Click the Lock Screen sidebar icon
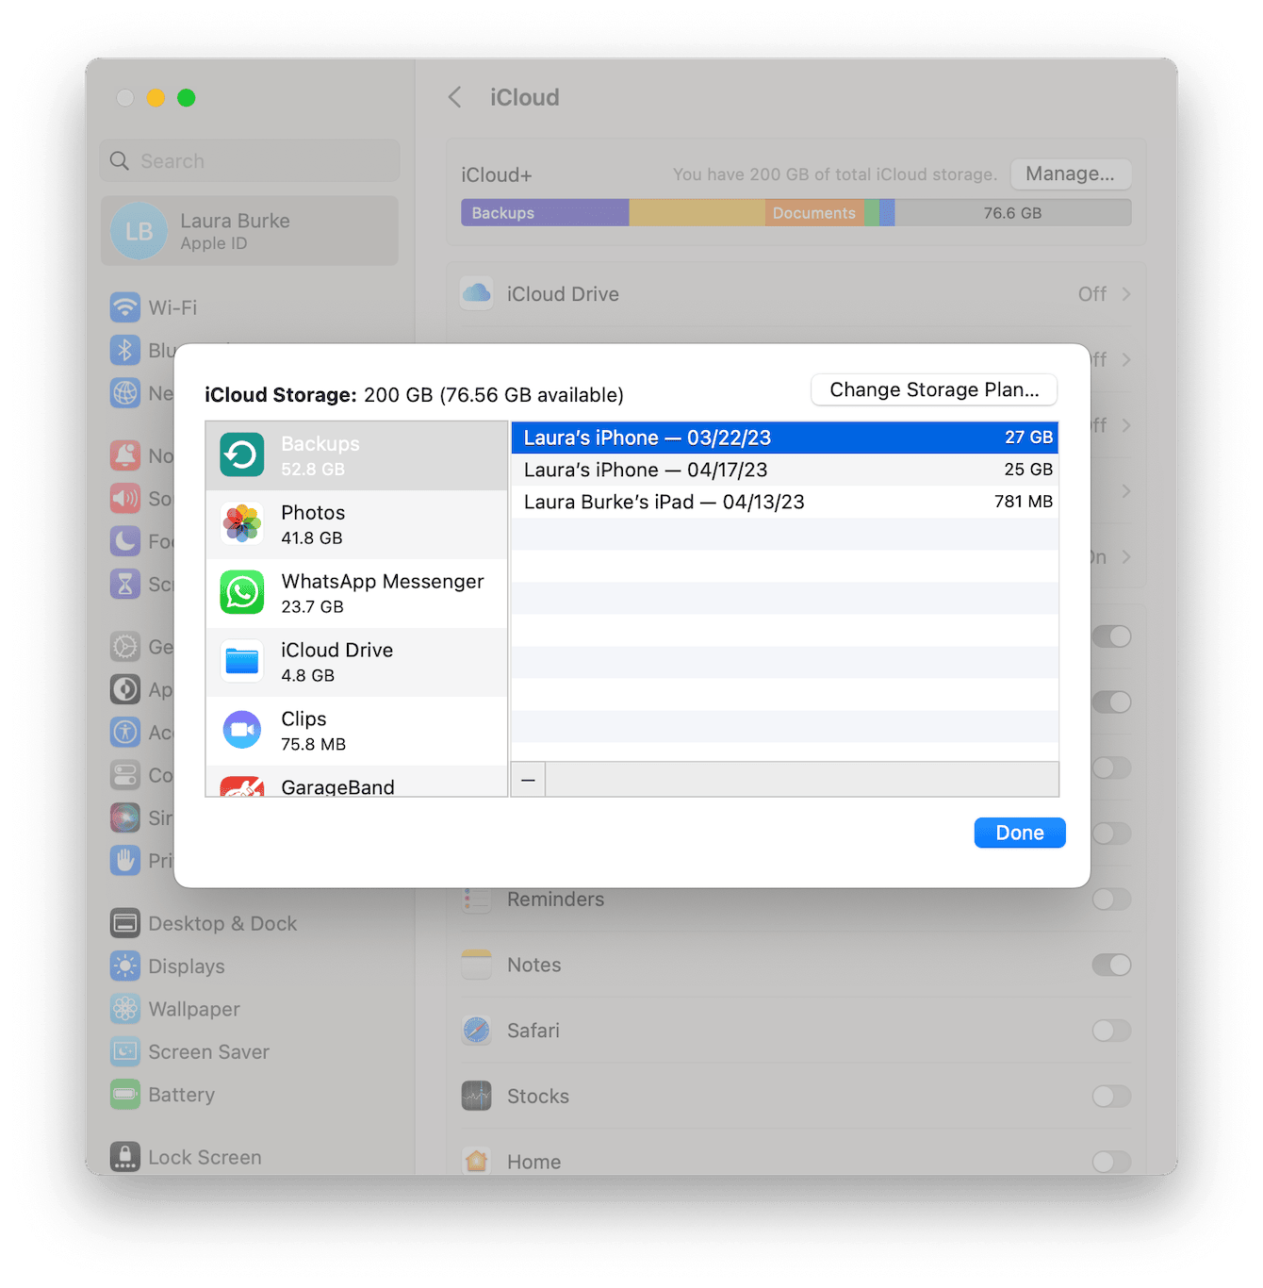This screenshot has height=1288, width=1263. coord(125,1157)
